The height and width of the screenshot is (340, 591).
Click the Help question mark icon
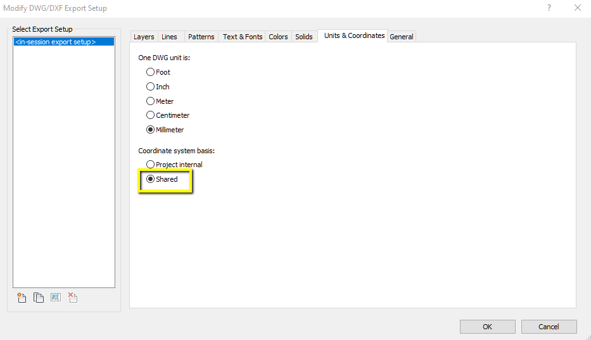(x=549, y=8)
